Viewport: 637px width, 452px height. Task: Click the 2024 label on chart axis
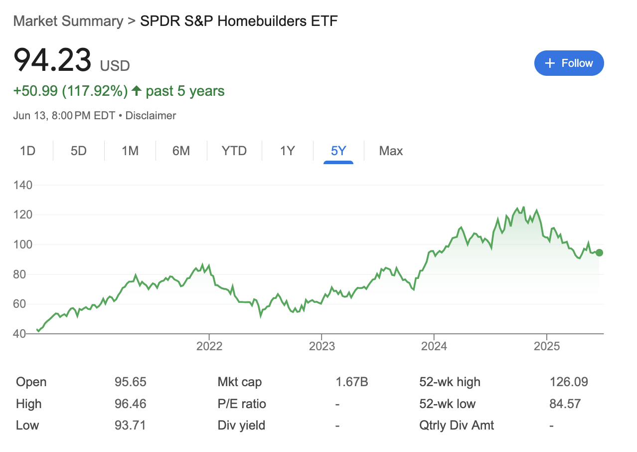point(434,346)
